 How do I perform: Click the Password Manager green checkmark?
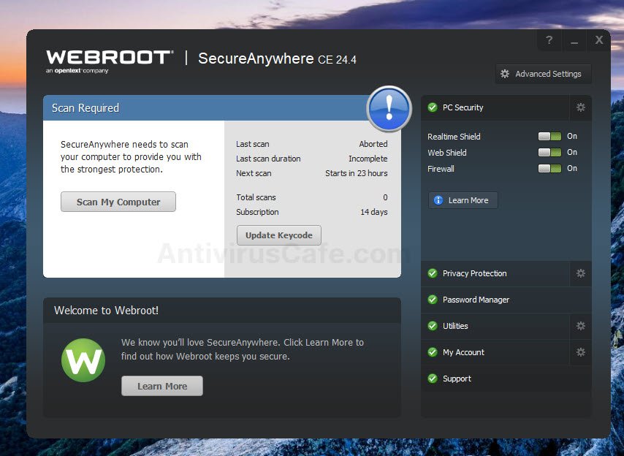click(x=432, y=300)
